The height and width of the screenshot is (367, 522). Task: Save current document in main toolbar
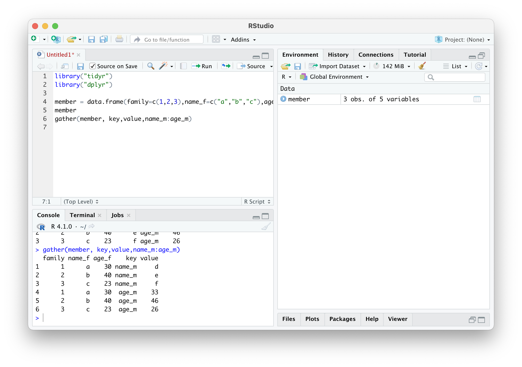(x=91, y=39)
